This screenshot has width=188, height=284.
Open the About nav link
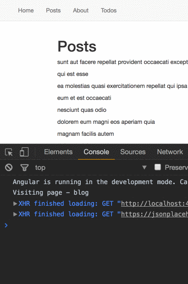click(81, 11)
